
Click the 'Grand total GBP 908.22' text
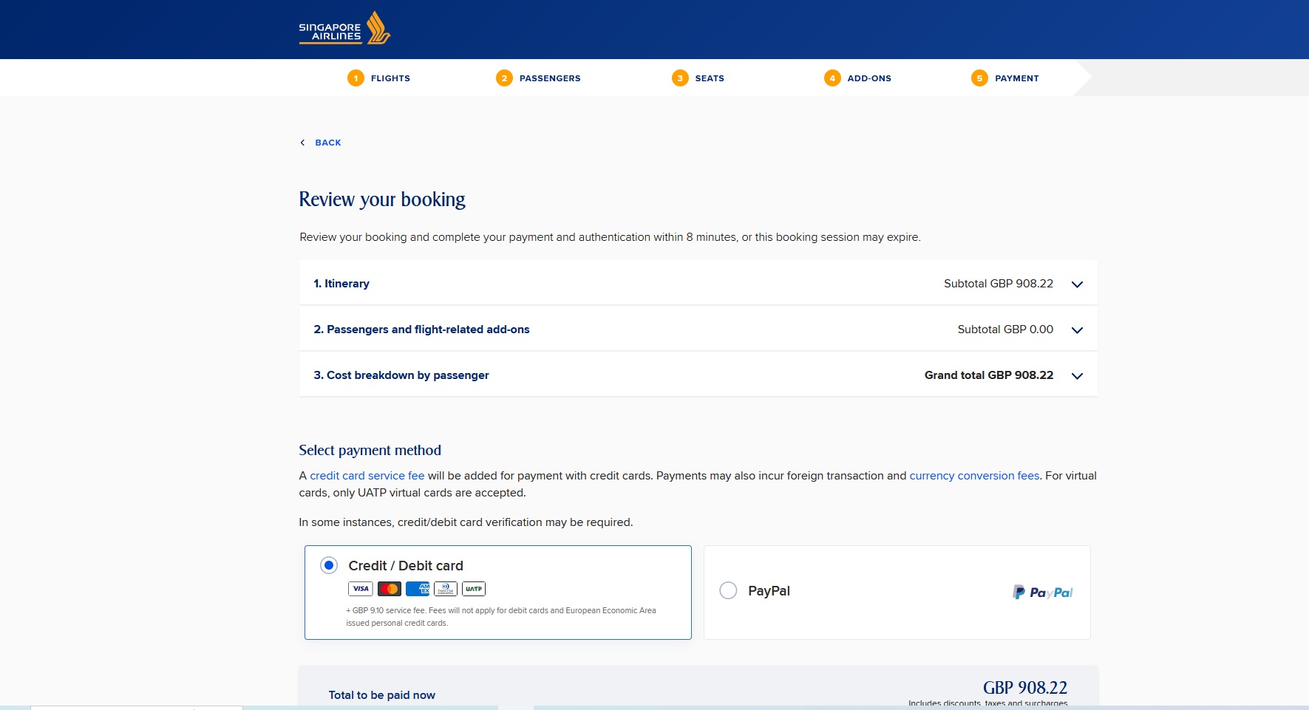point(989,375)
